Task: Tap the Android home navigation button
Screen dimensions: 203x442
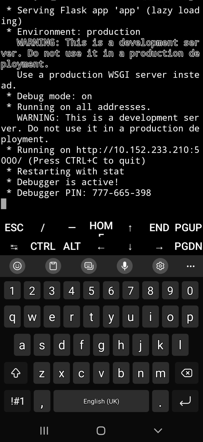Action: (x=101, y=431)
